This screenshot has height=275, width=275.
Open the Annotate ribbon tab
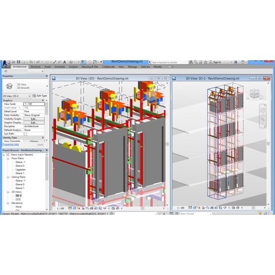pyautogui.click(x=60, y=66)
